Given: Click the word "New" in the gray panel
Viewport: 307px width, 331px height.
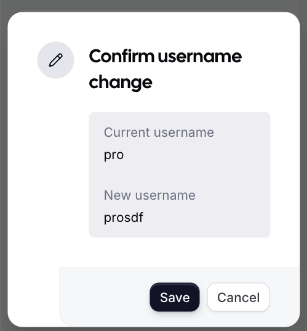Looking at the screenshot, I should (x=117, y=195).
